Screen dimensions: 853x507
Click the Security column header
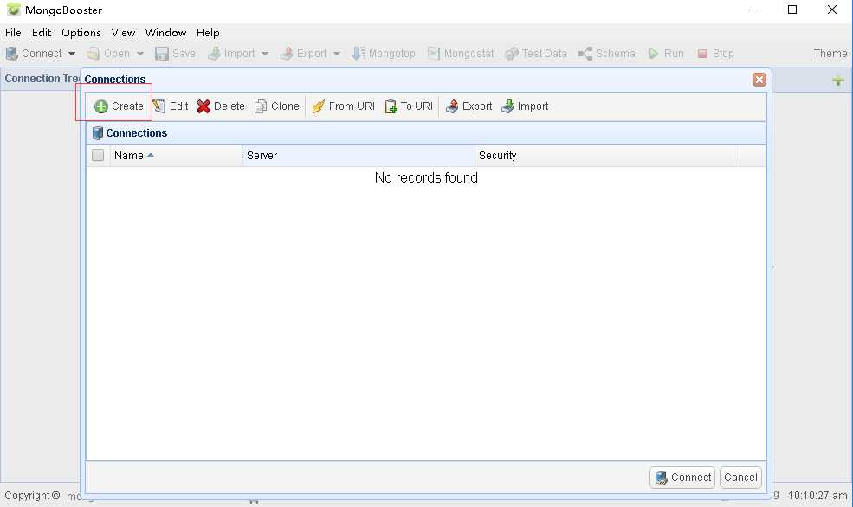tap(607, 156)
